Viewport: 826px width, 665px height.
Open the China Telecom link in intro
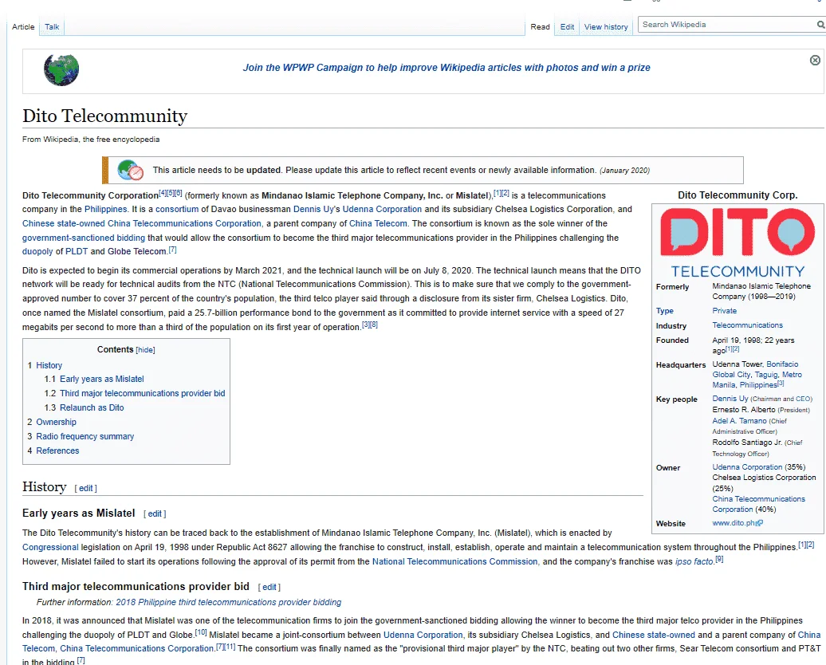378,223
